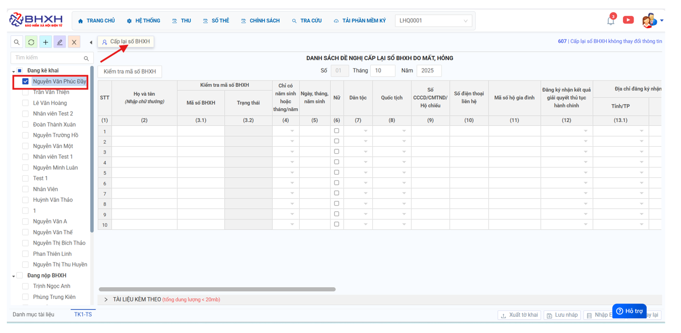
Task: Click the green refresh icon
Action: (x=31, y=42)
